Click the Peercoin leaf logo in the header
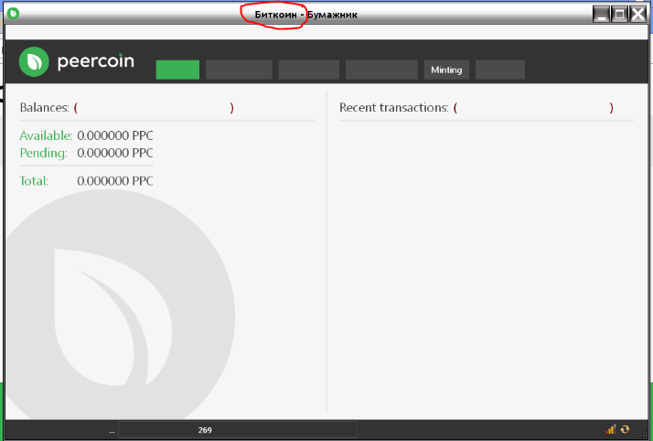 click(x=35, y=62)
